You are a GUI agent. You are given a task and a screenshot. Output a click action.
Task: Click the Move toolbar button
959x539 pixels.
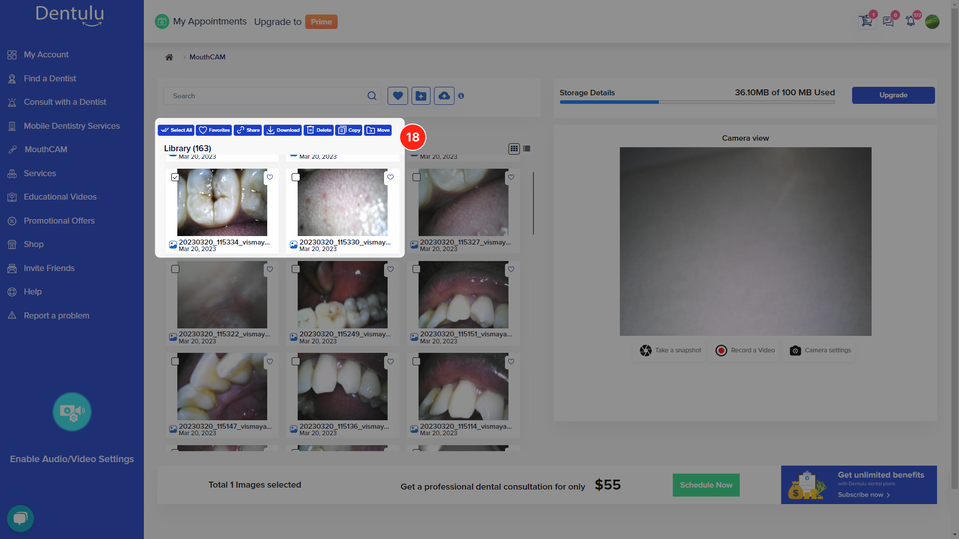[x=378, y=130]
